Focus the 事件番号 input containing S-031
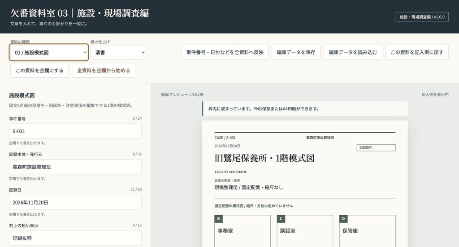459x247 pixels. pyautogui.click(x=75, y=131)
